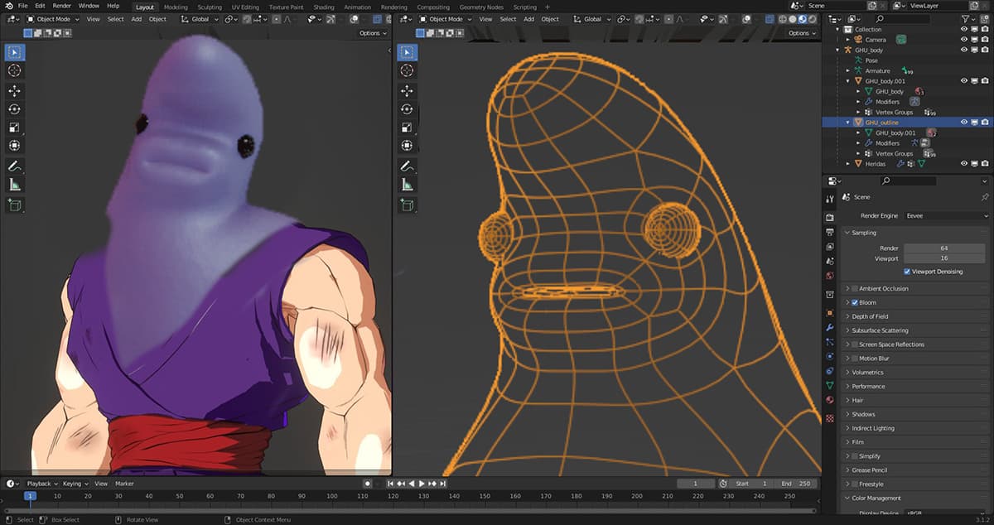Expand the Depth of Field panel
Image resolution: width=994 pixels, height=525 pixels.
tap(870, 316)
